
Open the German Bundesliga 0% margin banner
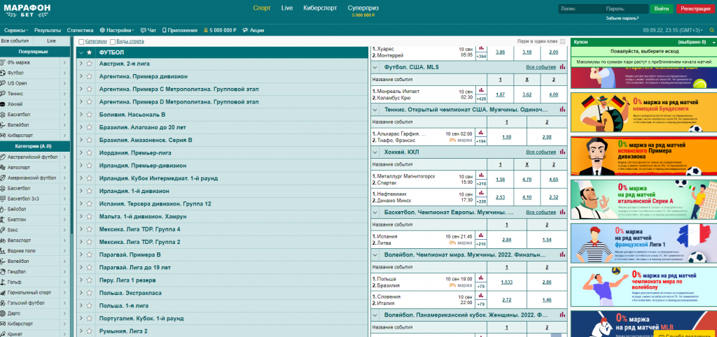643,111
